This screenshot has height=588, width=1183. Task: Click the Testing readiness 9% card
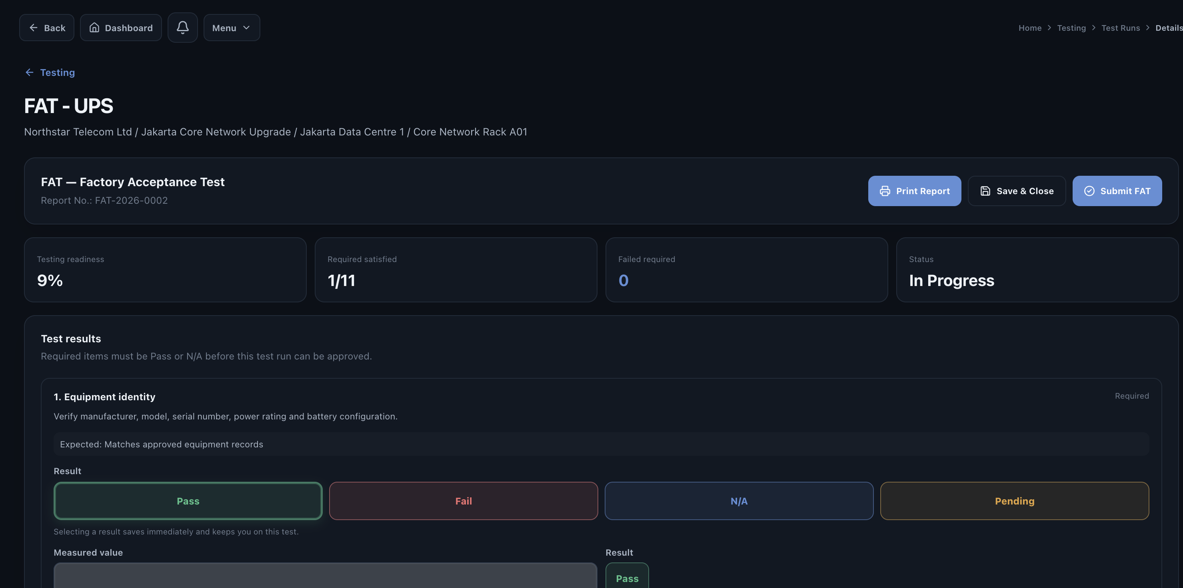165,270
